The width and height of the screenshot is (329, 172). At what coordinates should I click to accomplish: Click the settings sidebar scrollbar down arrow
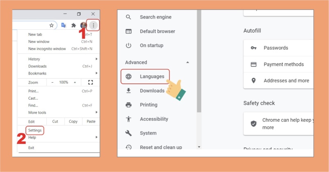[199, 146]
